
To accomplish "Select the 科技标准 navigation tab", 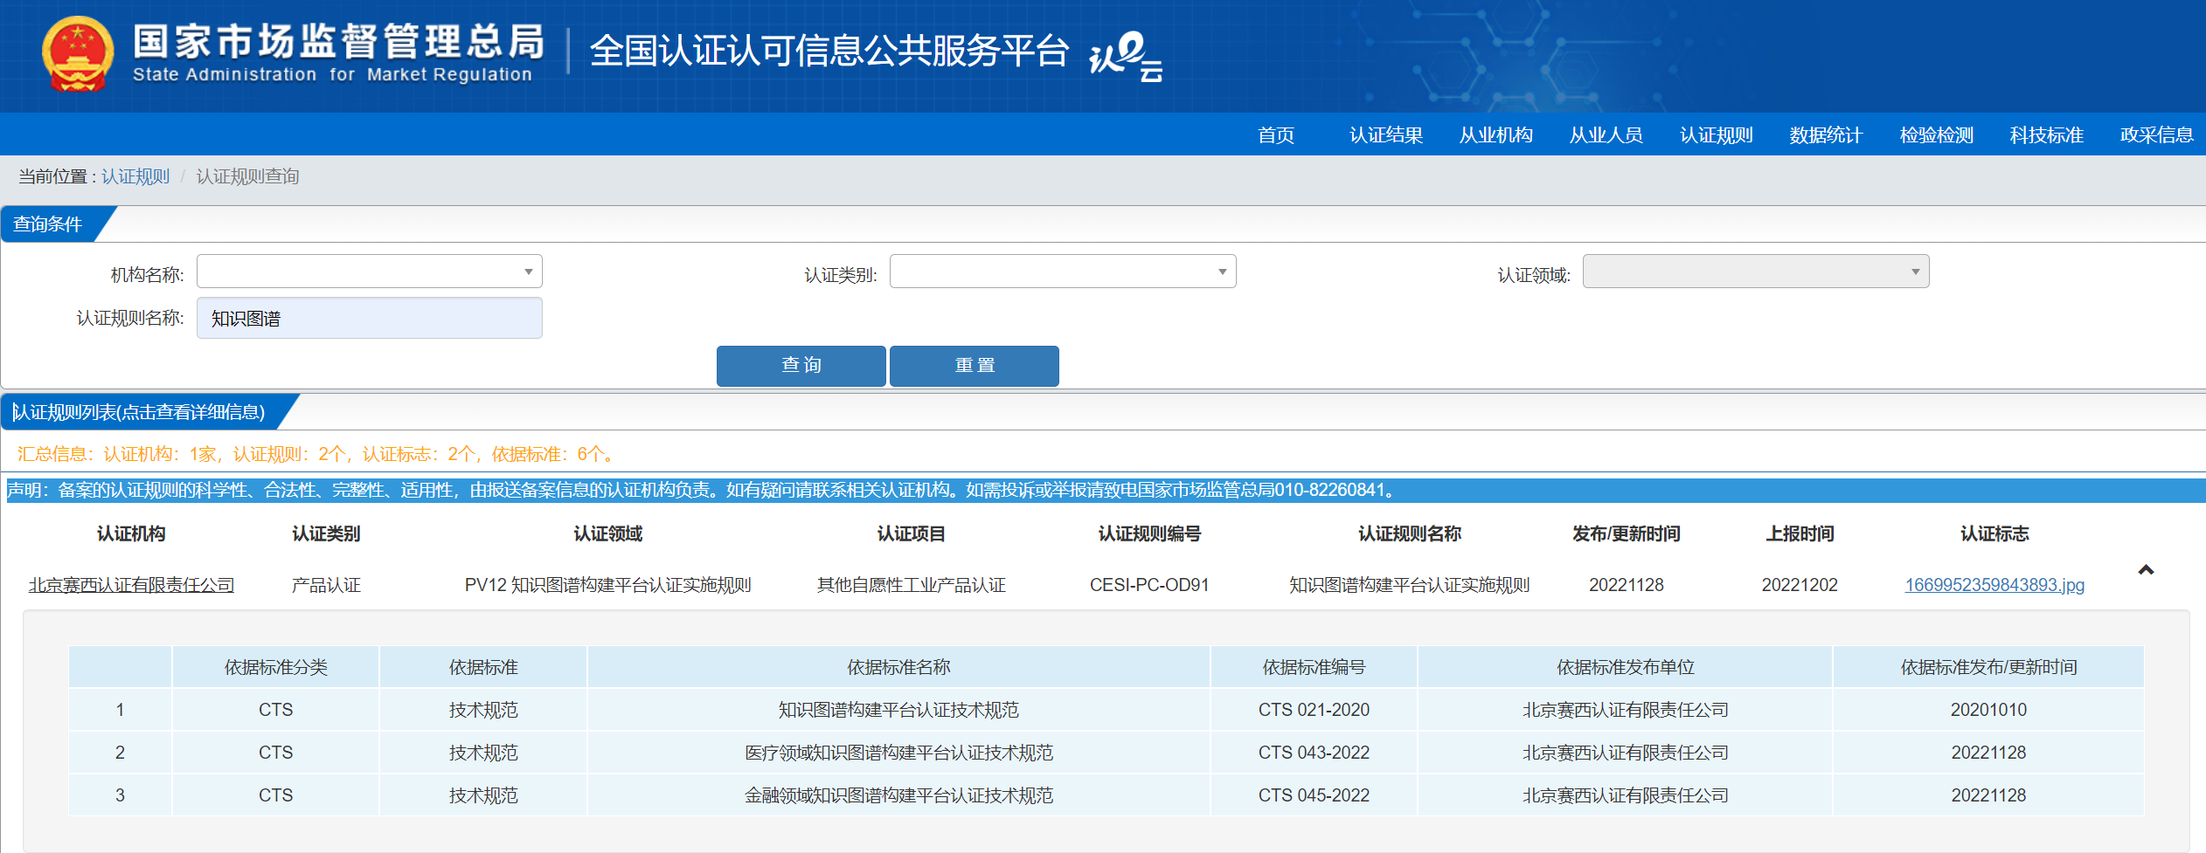I will [2044, 134].
